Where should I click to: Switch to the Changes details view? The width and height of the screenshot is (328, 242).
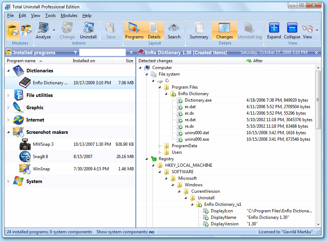[x=225, y=30]
